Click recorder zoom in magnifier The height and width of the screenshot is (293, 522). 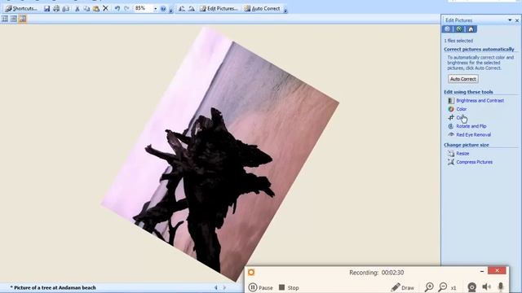point(429,287)
